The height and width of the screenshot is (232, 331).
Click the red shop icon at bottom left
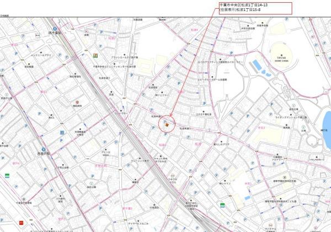point(21,223)
